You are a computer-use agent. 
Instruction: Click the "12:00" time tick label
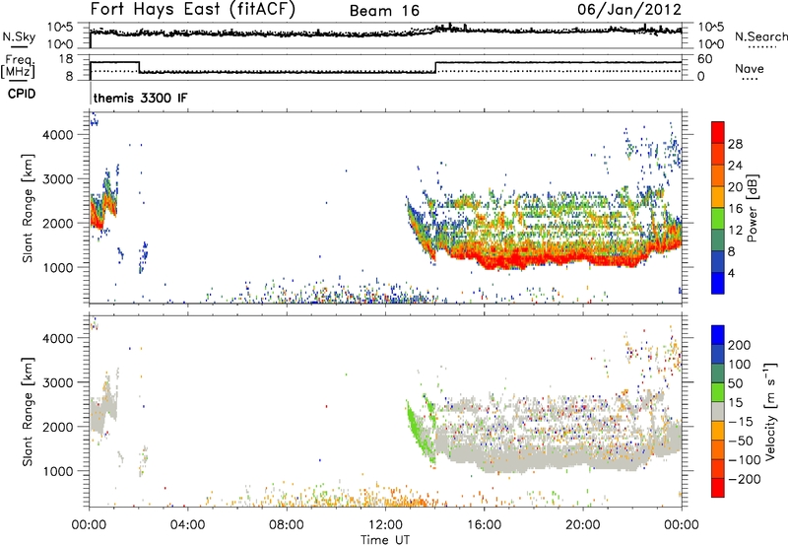pos(385,525)
